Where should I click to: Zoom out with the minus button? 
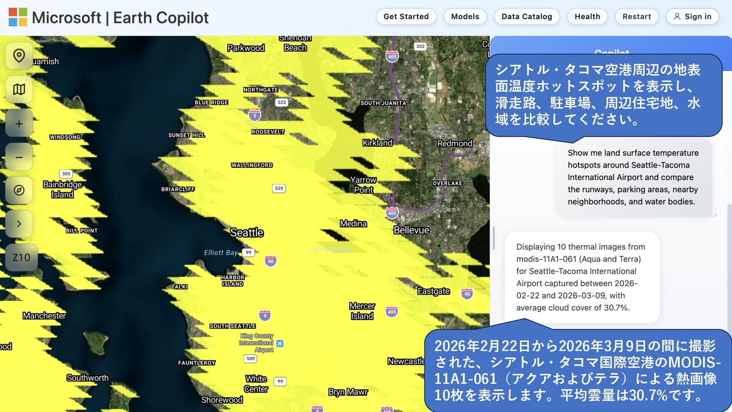[x=19, y=157]
